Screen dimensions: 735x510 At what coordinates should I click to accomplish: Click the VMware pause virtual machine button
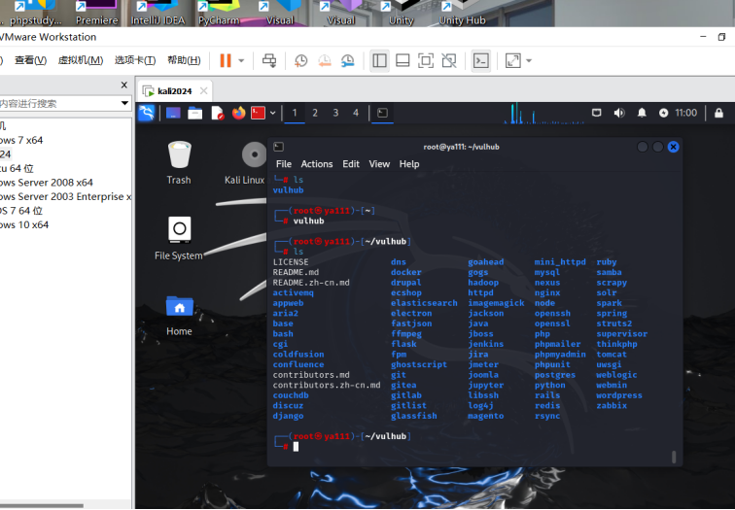226,60
